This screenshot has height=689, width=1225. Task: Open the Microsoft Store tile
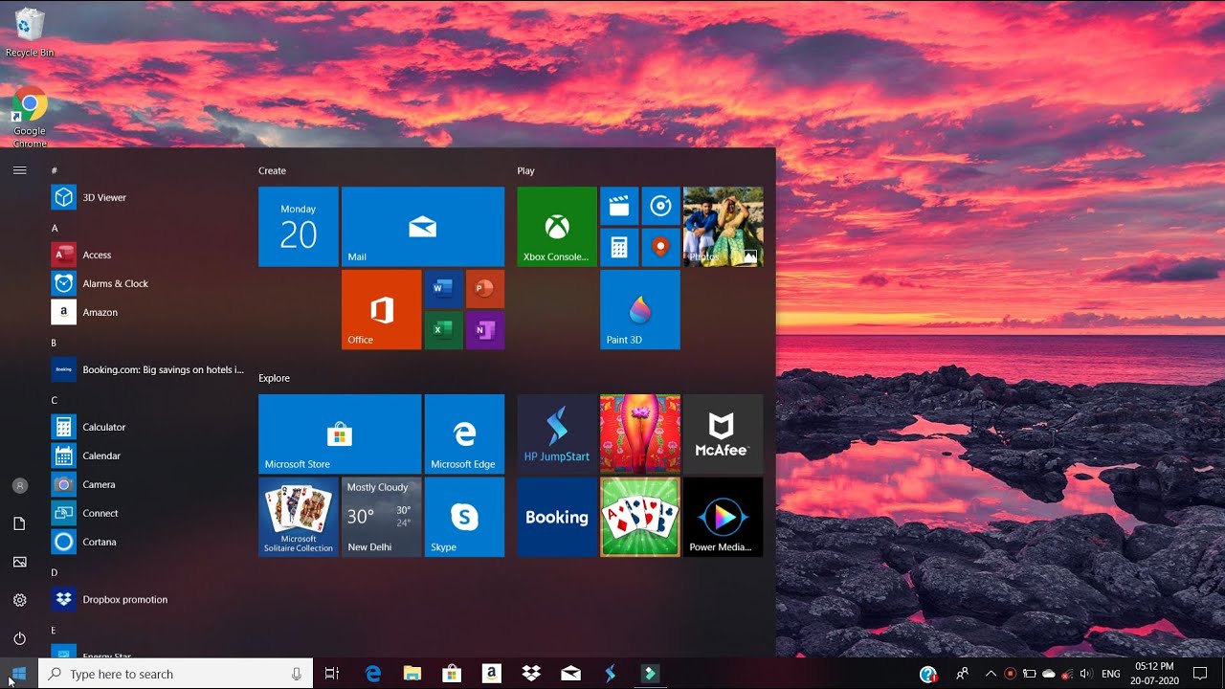[x=340, y=434]
